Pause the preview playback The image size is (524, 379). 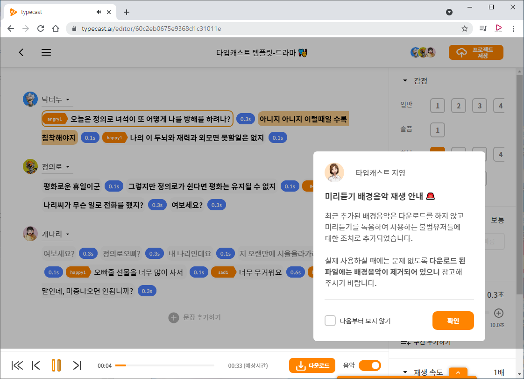point(57,365)
